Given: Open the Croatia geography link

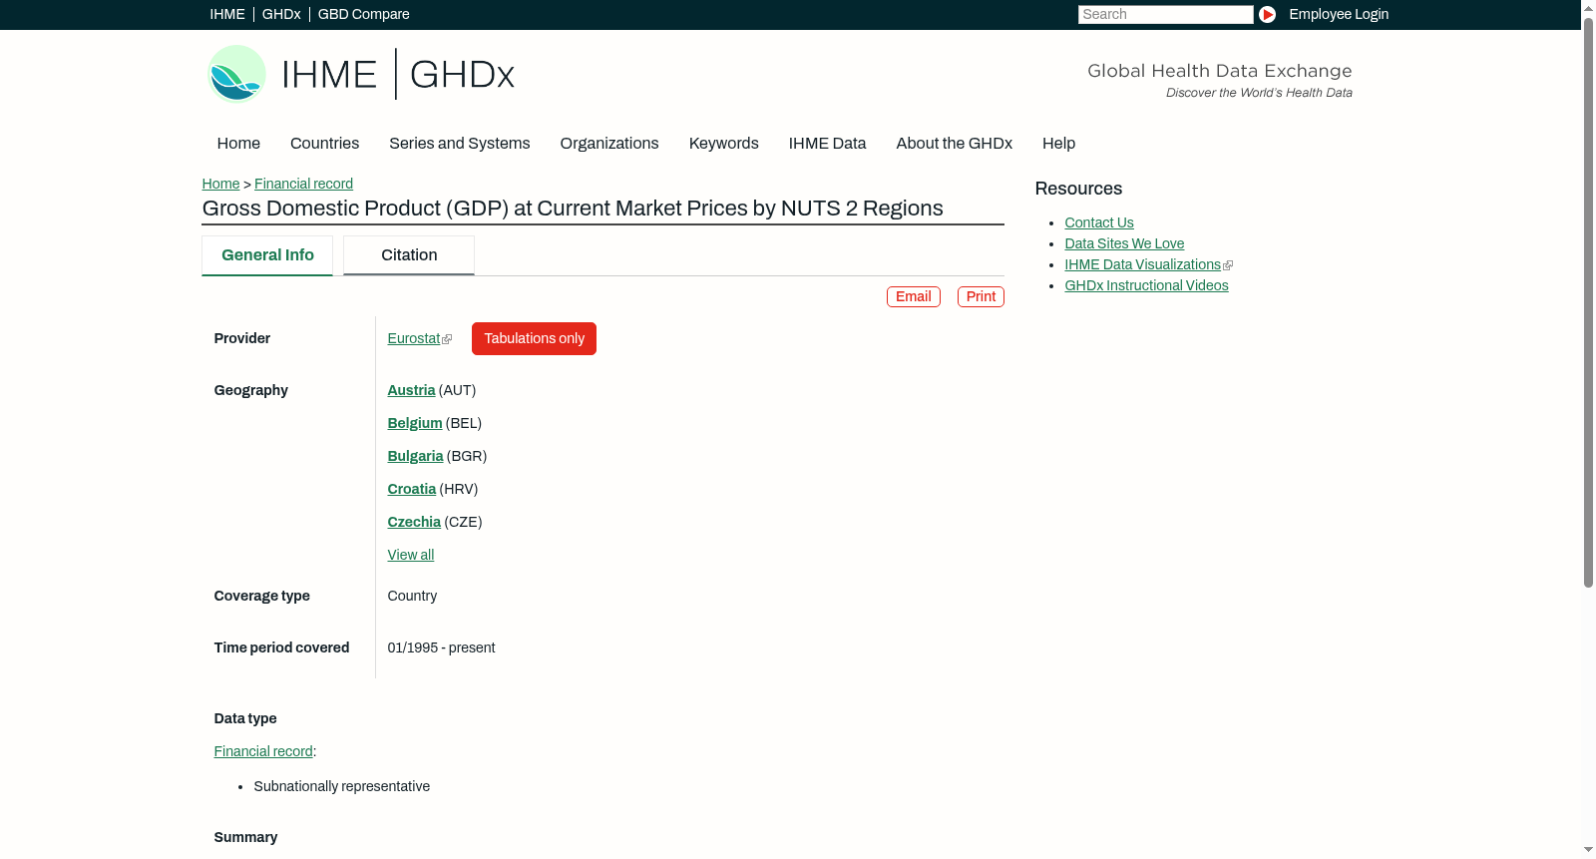Looking at the screenshot, I should (x=412, y=489).
